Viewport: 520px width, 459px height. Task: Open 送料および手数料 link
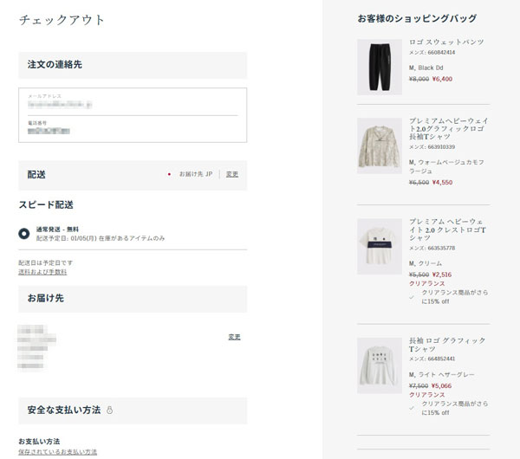42,272
